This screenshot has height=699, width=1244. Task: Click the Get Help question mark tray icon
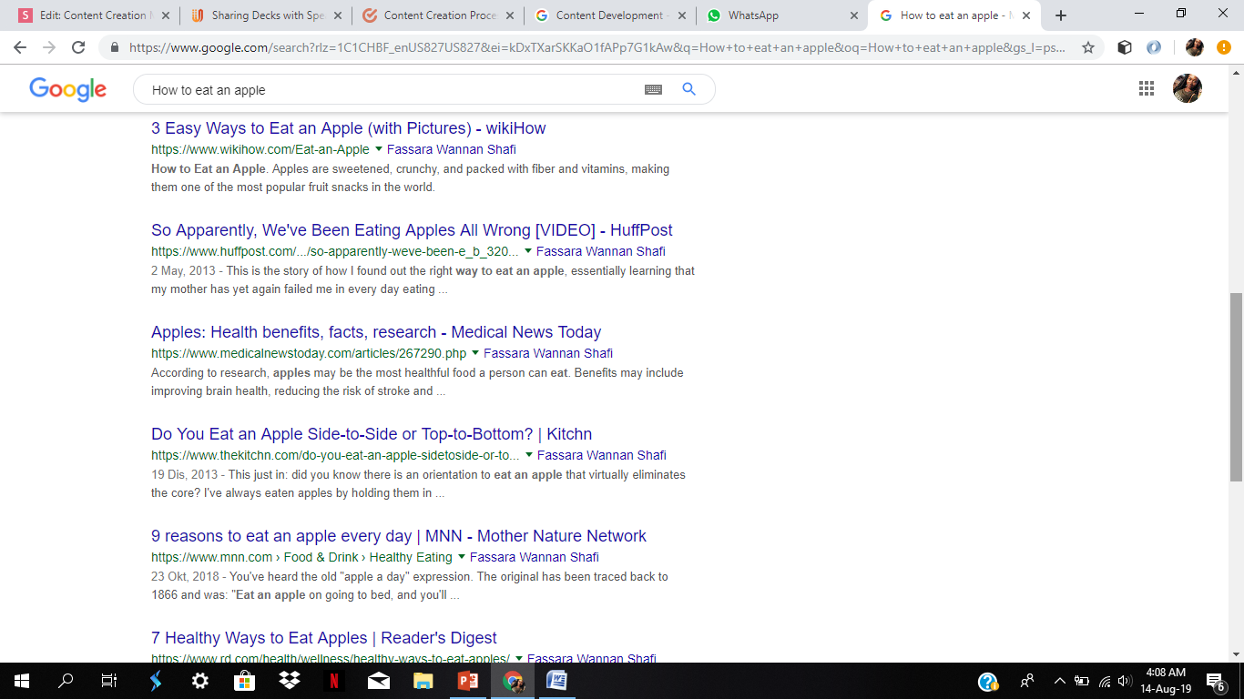[988, 681]
